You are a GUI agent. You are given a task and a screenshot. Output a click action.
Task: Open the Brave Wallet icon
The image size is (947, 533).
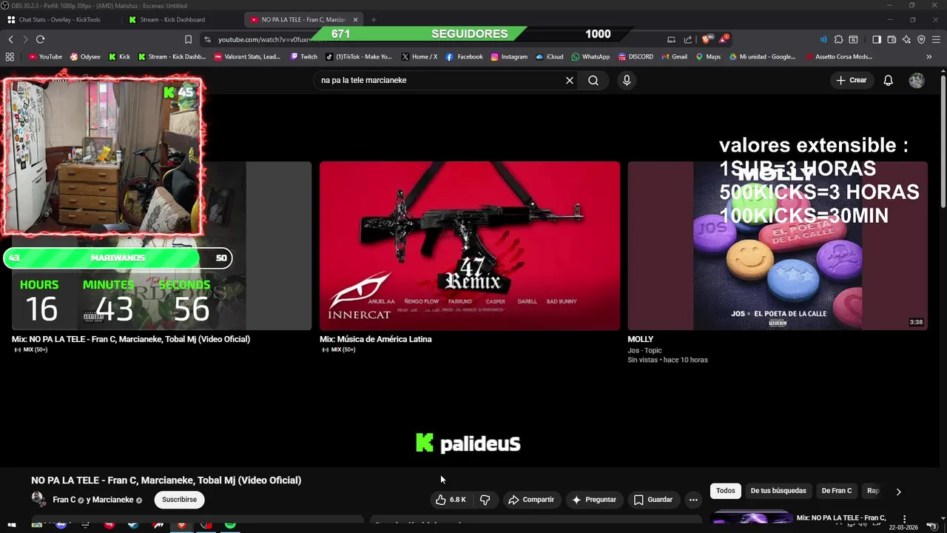coord(892,39)
